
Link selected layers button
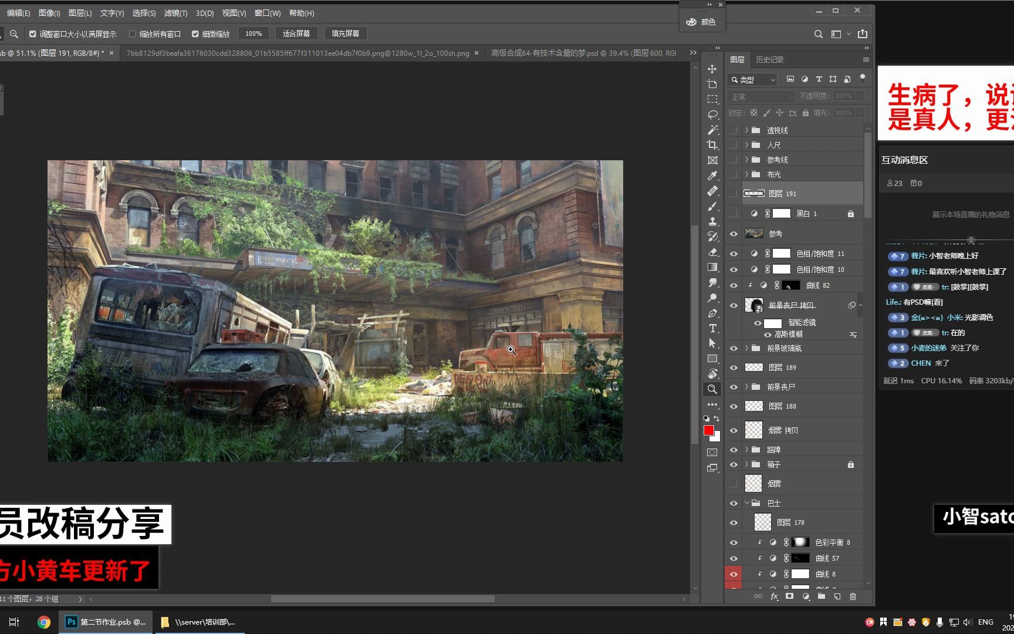[x=758, y=596]
